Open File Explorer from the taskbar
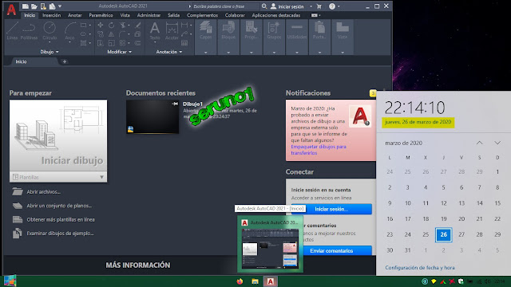Viewport: 511px width, 287px height. pyautogui.click(x=255, y=281)
